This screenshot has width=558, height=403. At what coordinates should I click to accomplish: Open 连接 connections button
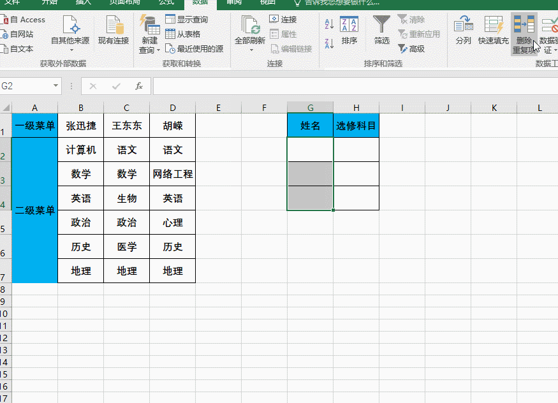coord(283,19)
